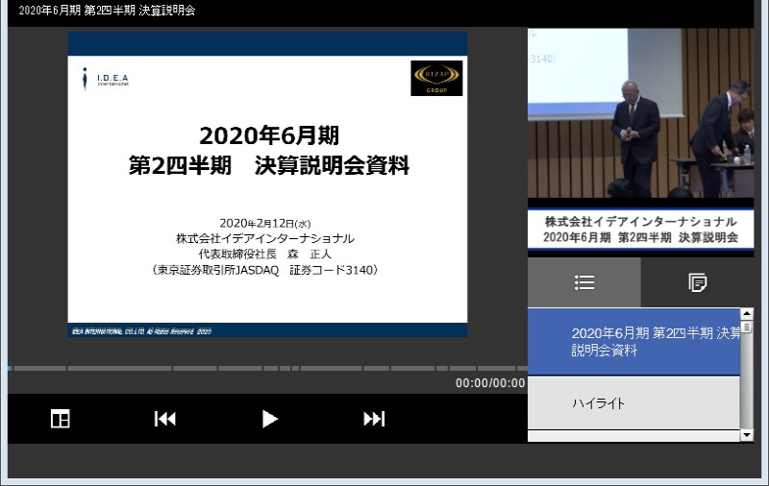Screen dimensions: 769x486
Task: Click the RIZAP Group logo on slide
Action: pyautogui.click(x=436, y=79)
